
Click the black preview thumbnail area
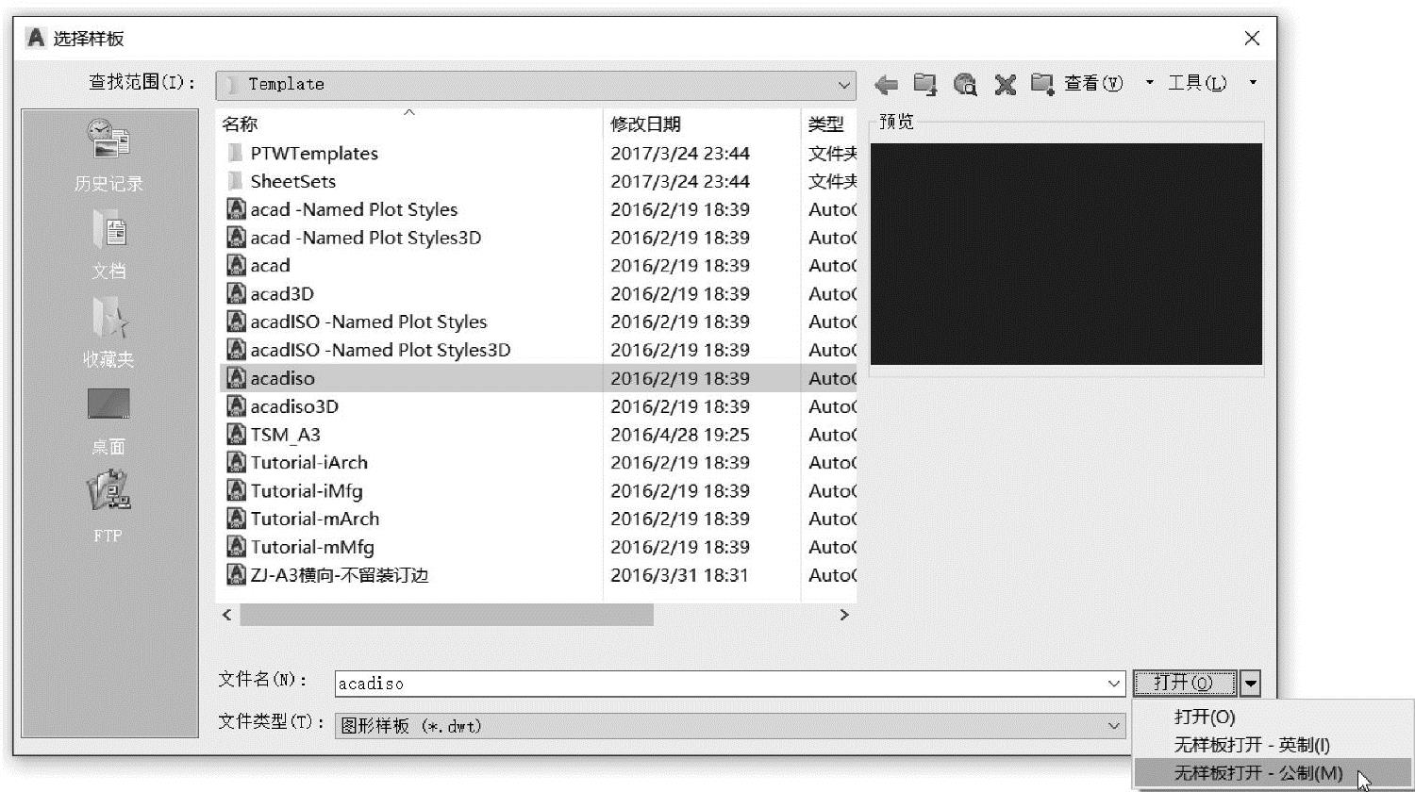coord(1066,254)
